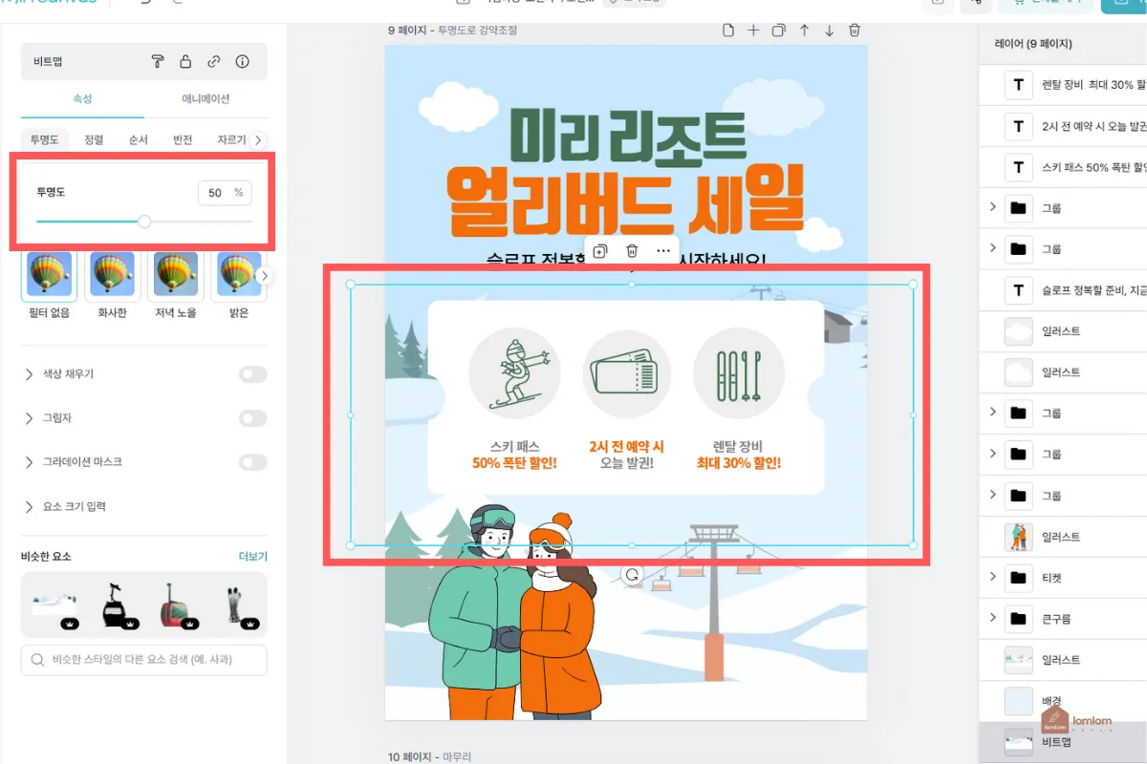Apply the 저녁 노을 filter thumbnail
Viewport: 1147px width, 764px height.
174,277
